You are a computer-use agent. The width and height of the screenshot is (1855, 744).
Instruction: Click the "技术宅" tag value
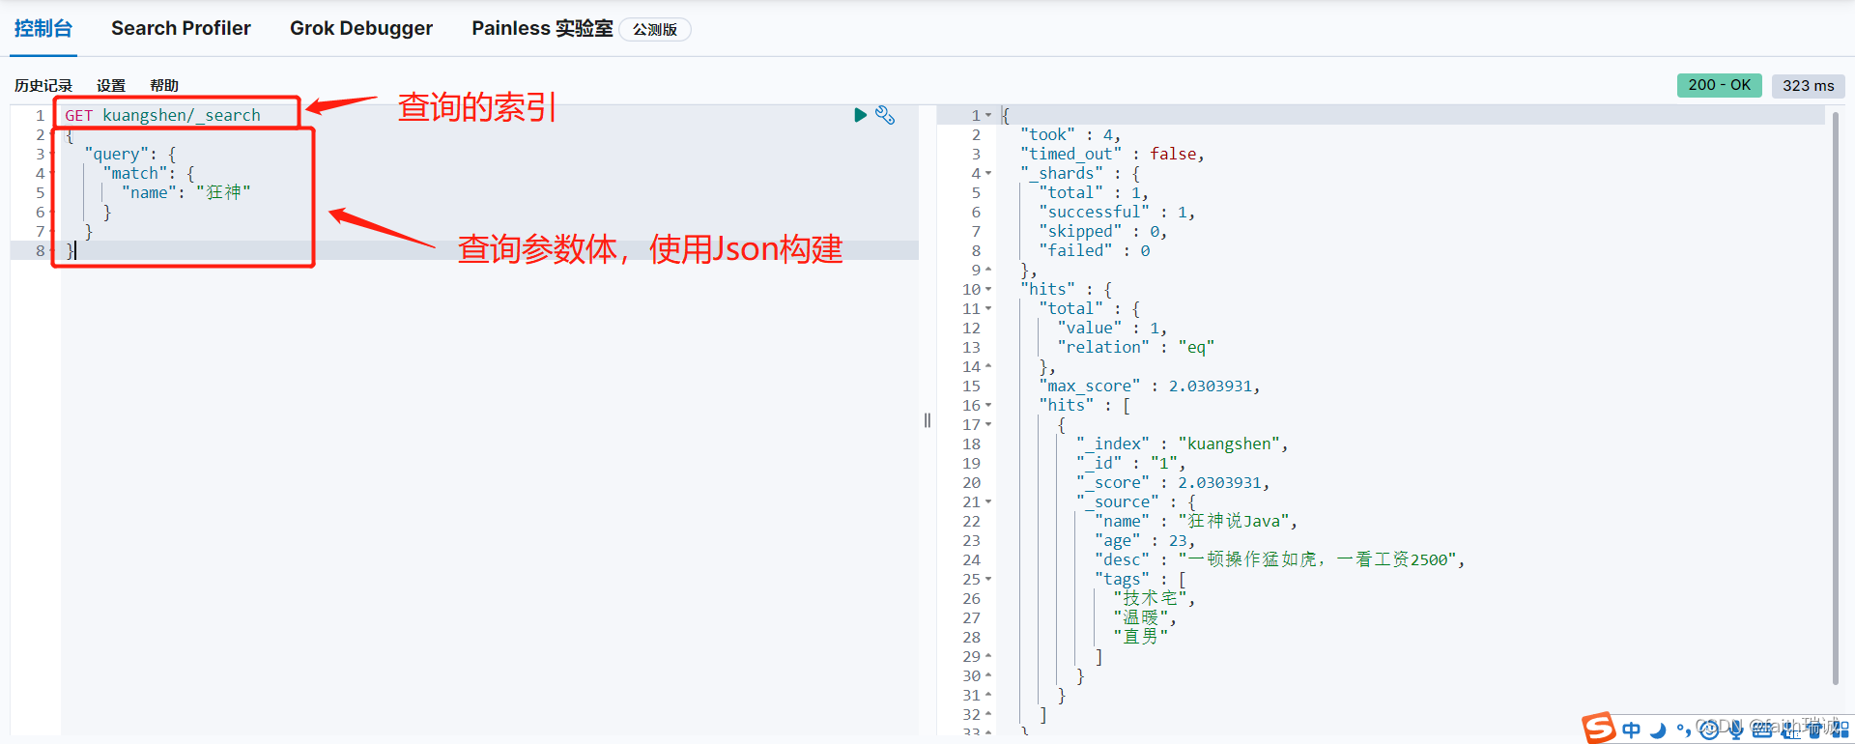tap(1150, 598)
